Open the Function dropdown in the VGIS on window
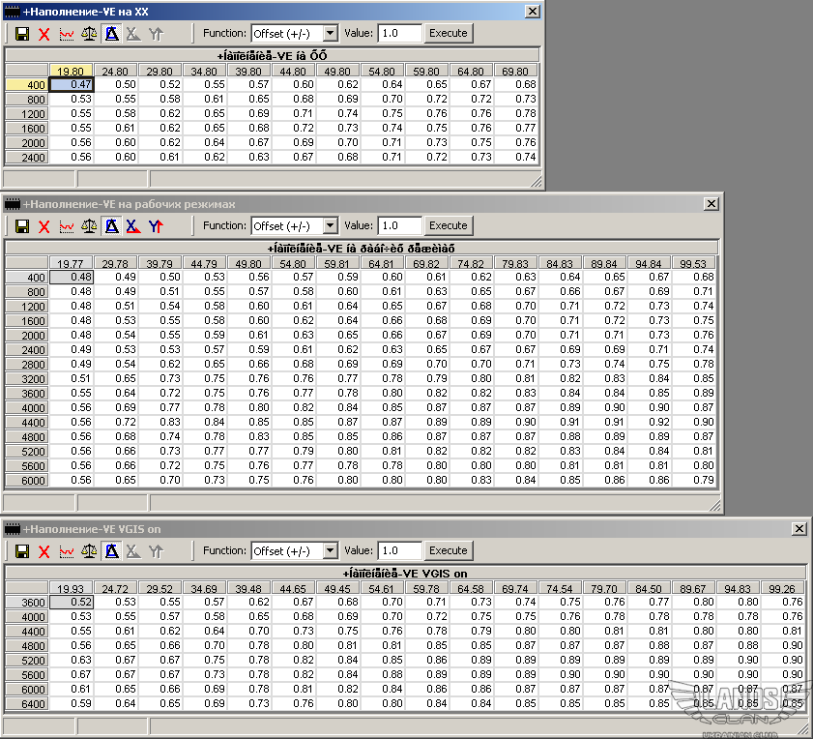 click(330, 551)
